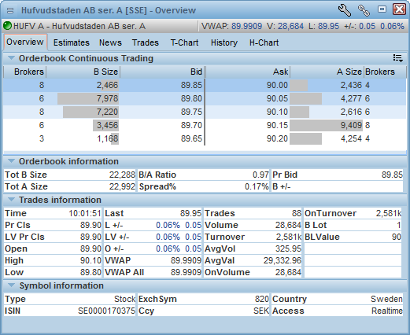
Task: Click the A Size column header
Action: pos(327,72)
